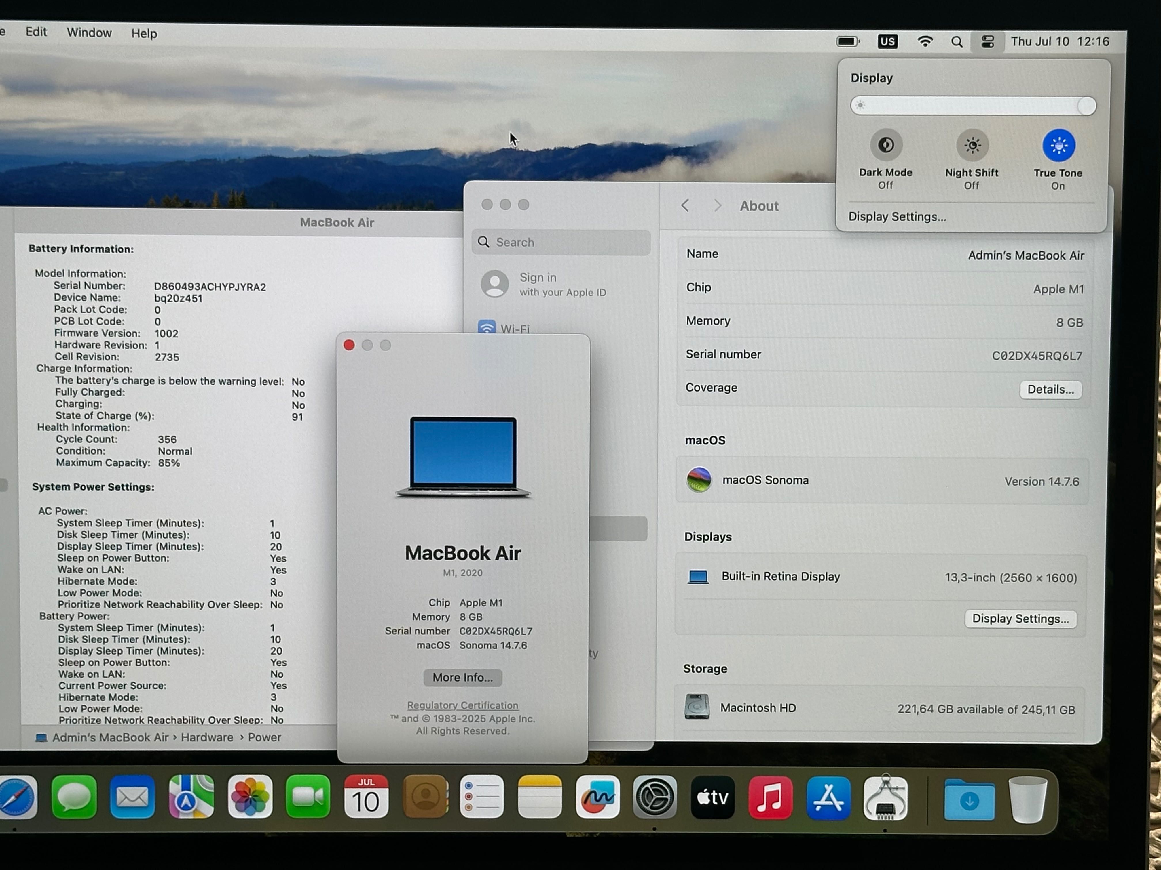Screen dimensions: 1161x870
Task: Click Apple M1 chip value in Settings
Action: click(1058, 289)
